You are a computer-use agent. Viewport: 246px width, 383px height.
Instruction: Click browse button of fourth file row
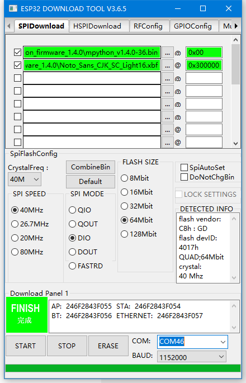[168, 91]
